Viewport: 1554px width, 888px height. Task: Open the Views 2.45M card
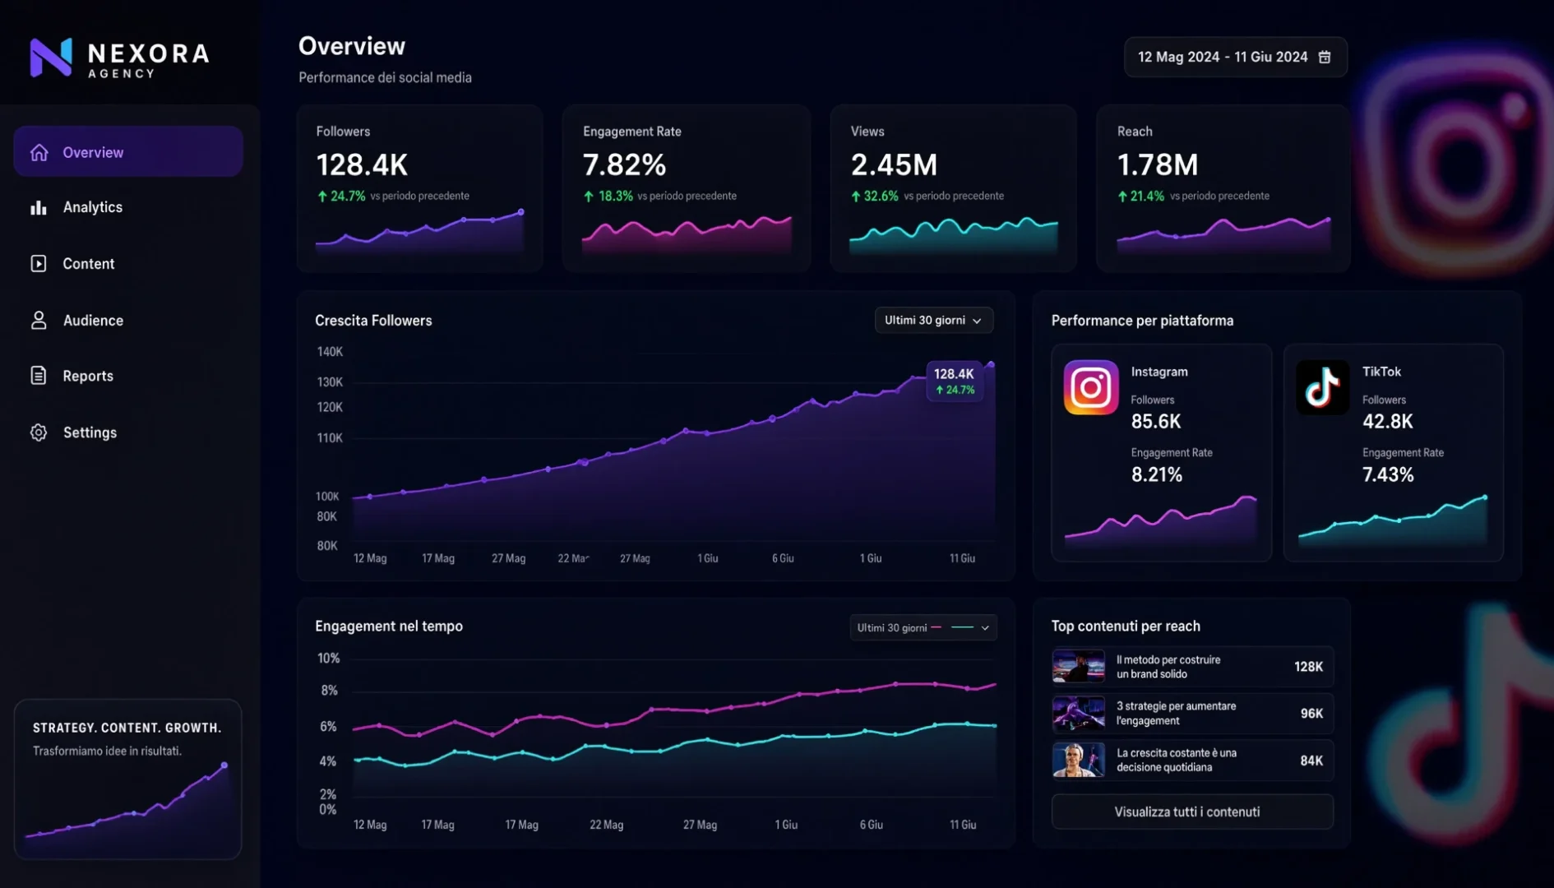(x=953, y=188)
